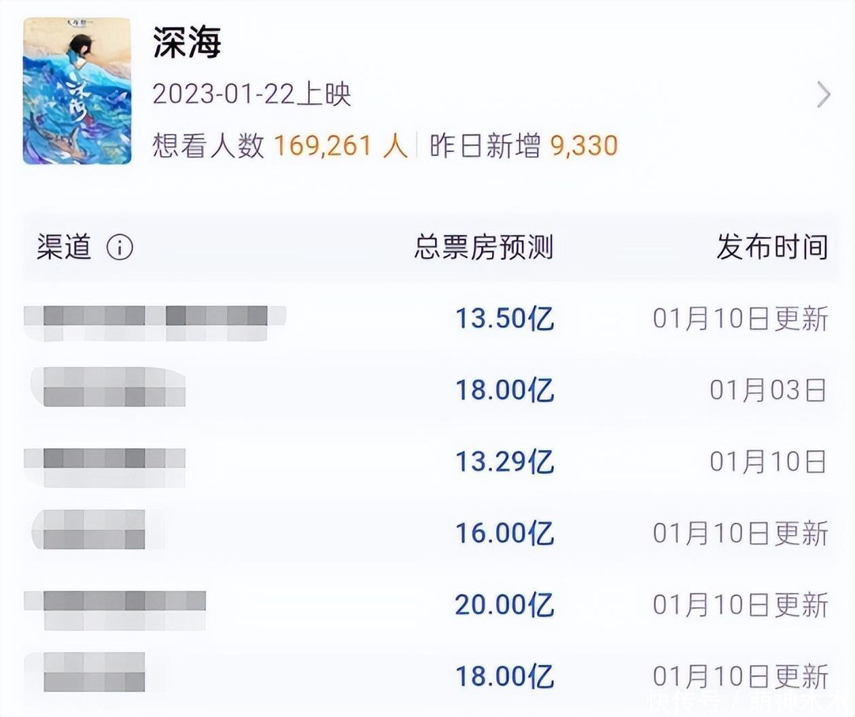Select the 总票房预测 column header
855x717 pixels.
[x=483, y=247]
